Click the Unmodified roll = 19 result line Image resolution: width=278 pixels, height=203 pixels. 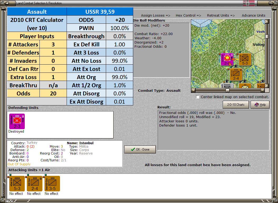point(190,117)
